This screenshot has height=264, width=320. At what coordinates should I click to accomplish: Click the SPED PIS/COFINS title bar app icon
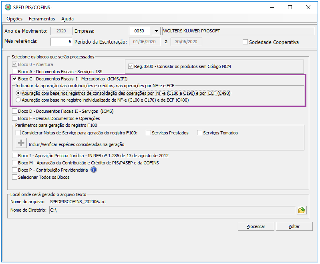[x=6, y=7]
